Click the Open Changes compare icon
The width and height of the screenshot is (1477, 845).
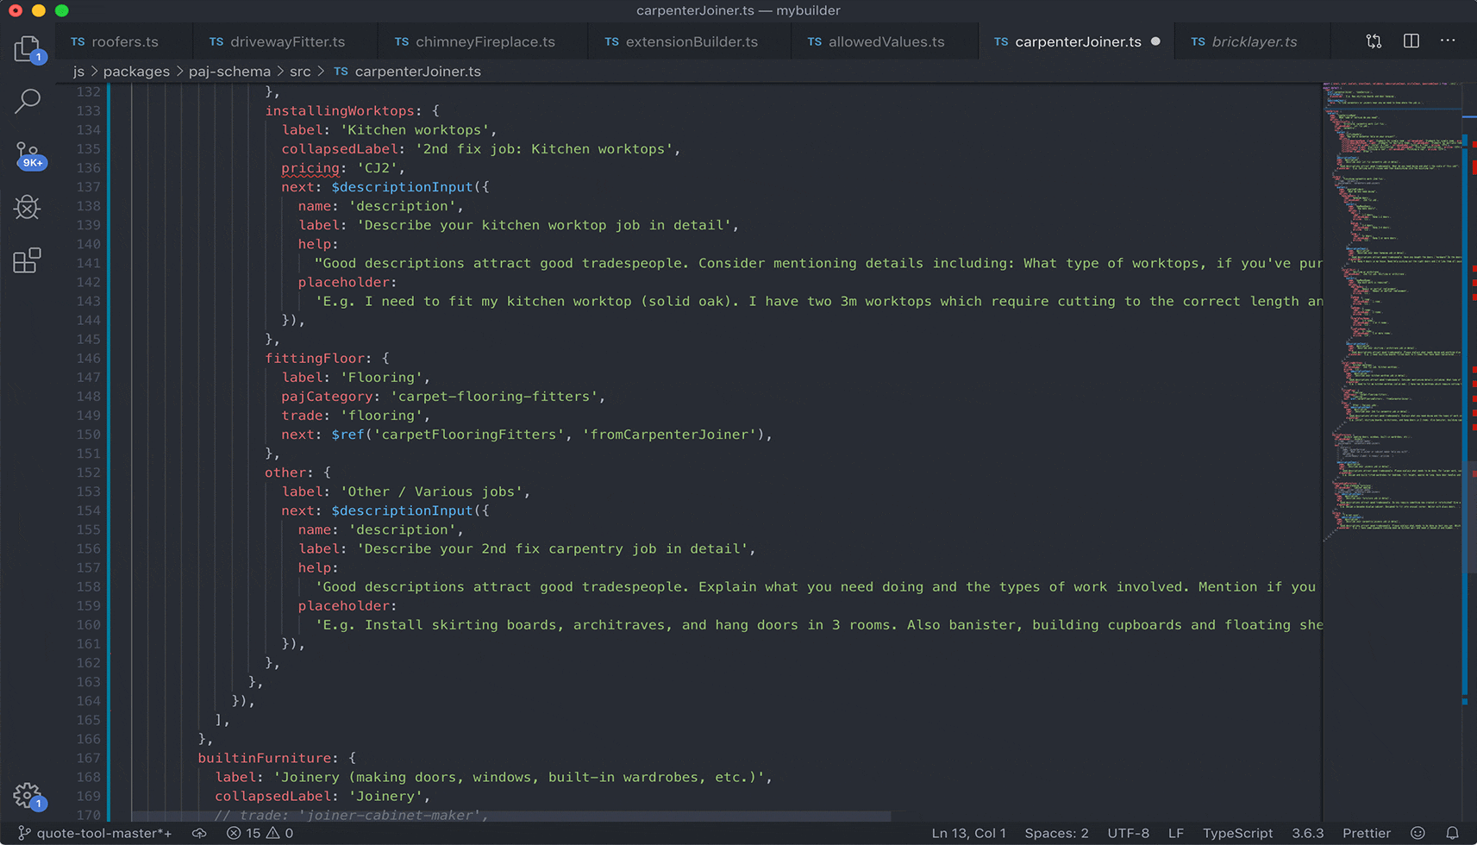click(x=1374, y=41)
